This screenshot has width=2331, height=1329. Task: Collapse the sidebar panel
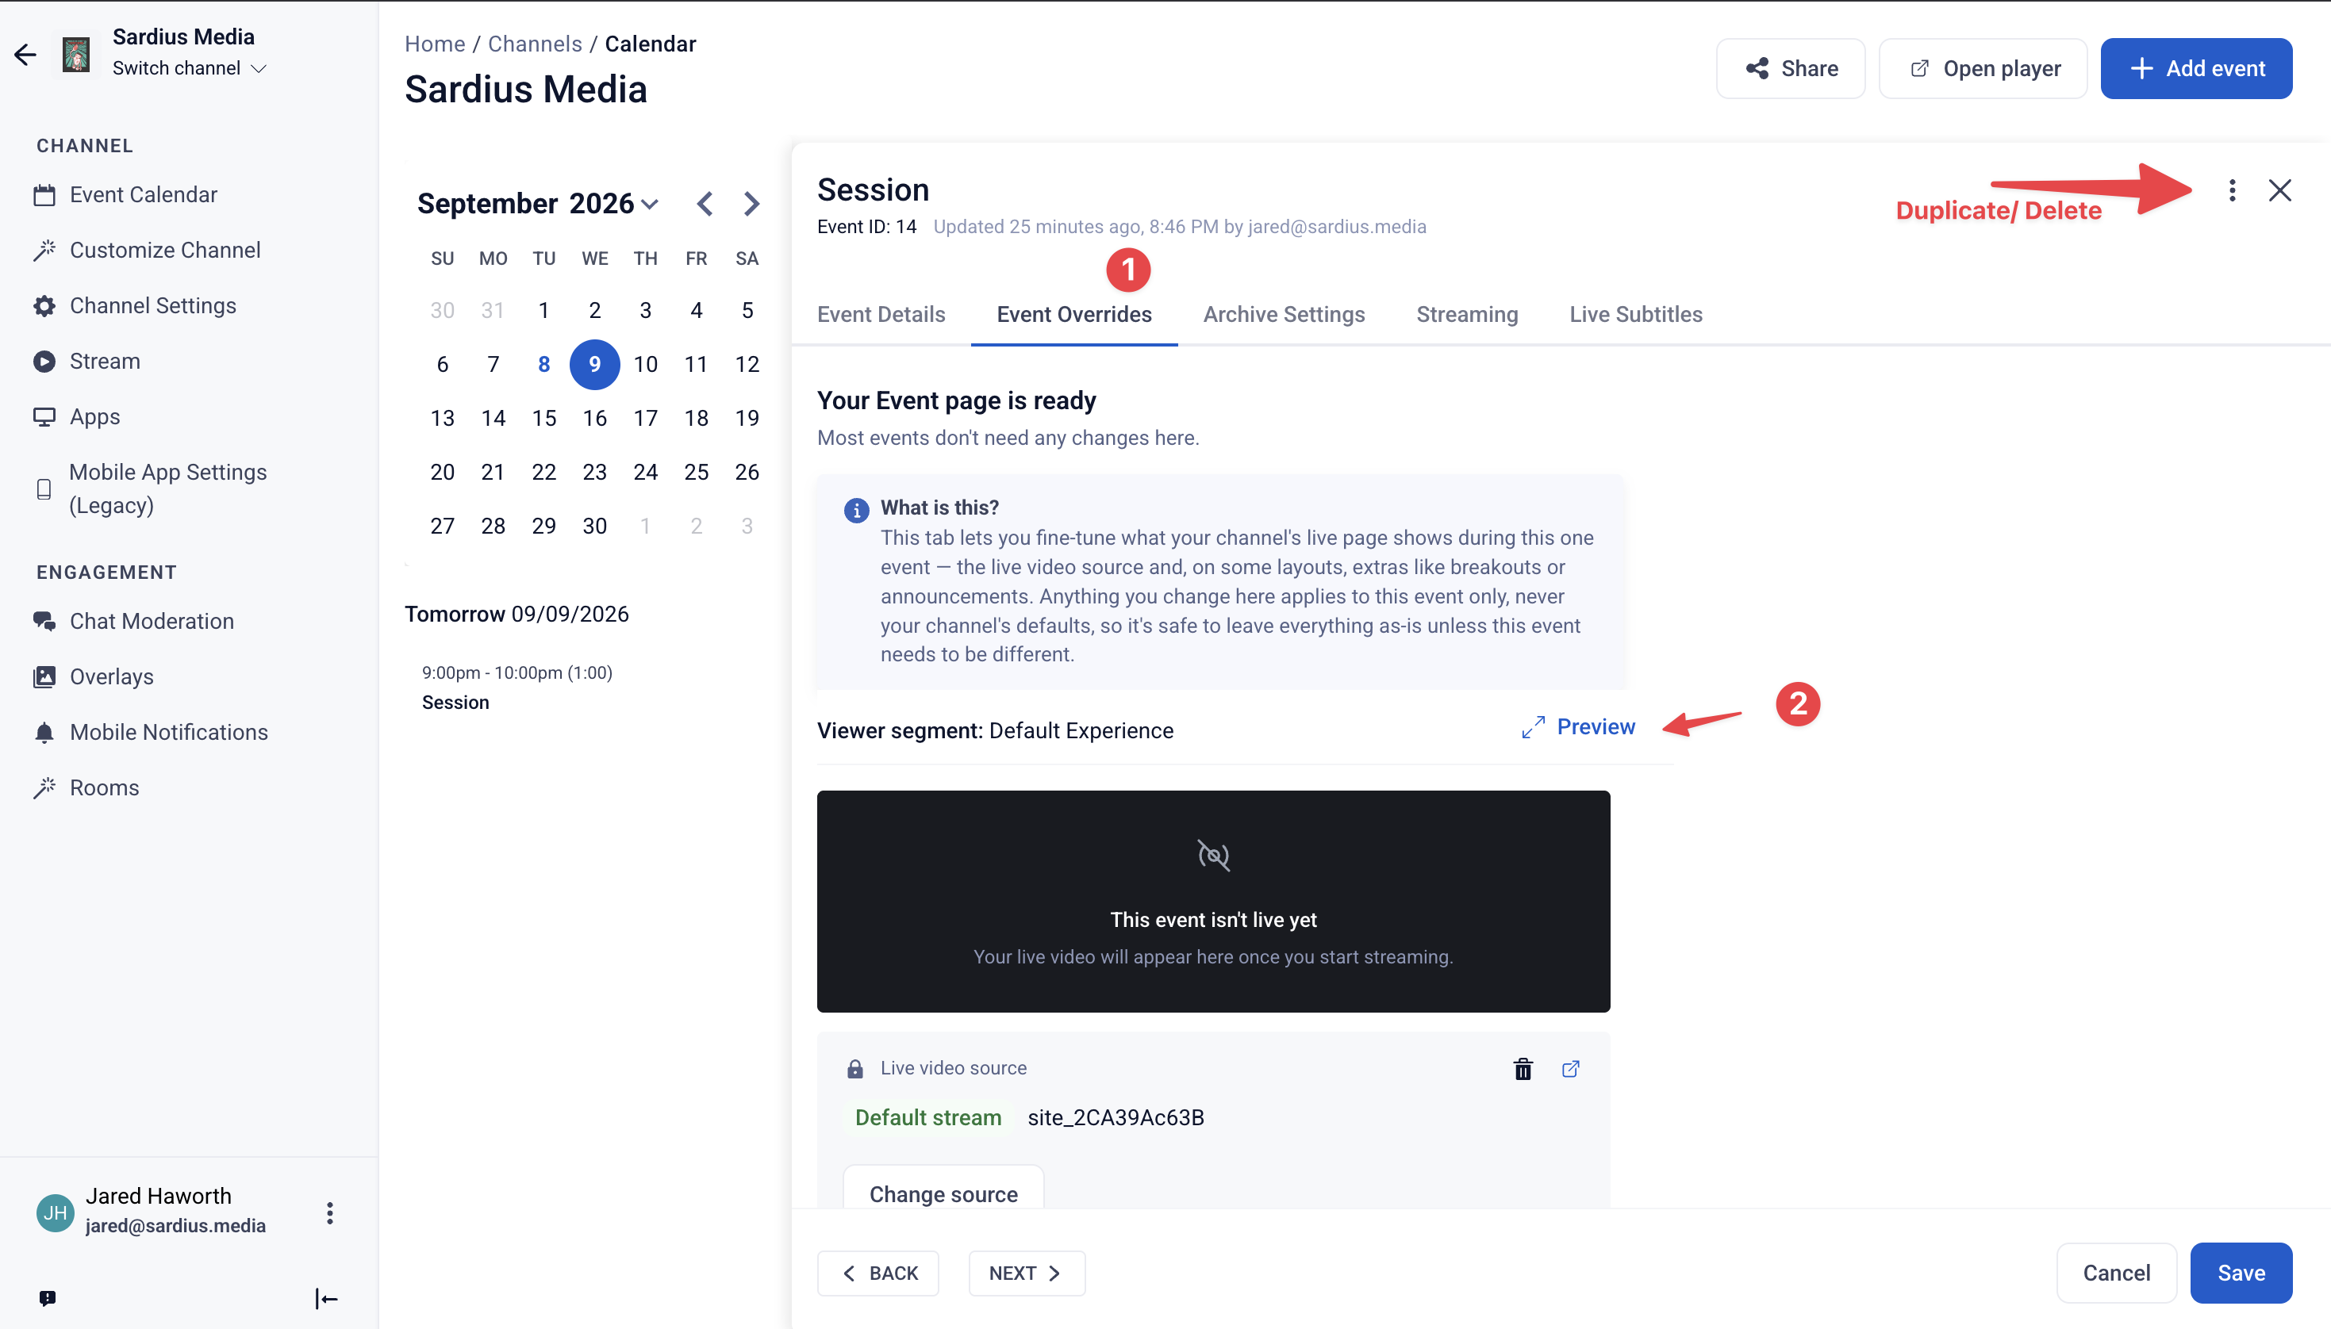coord(326,1298)
